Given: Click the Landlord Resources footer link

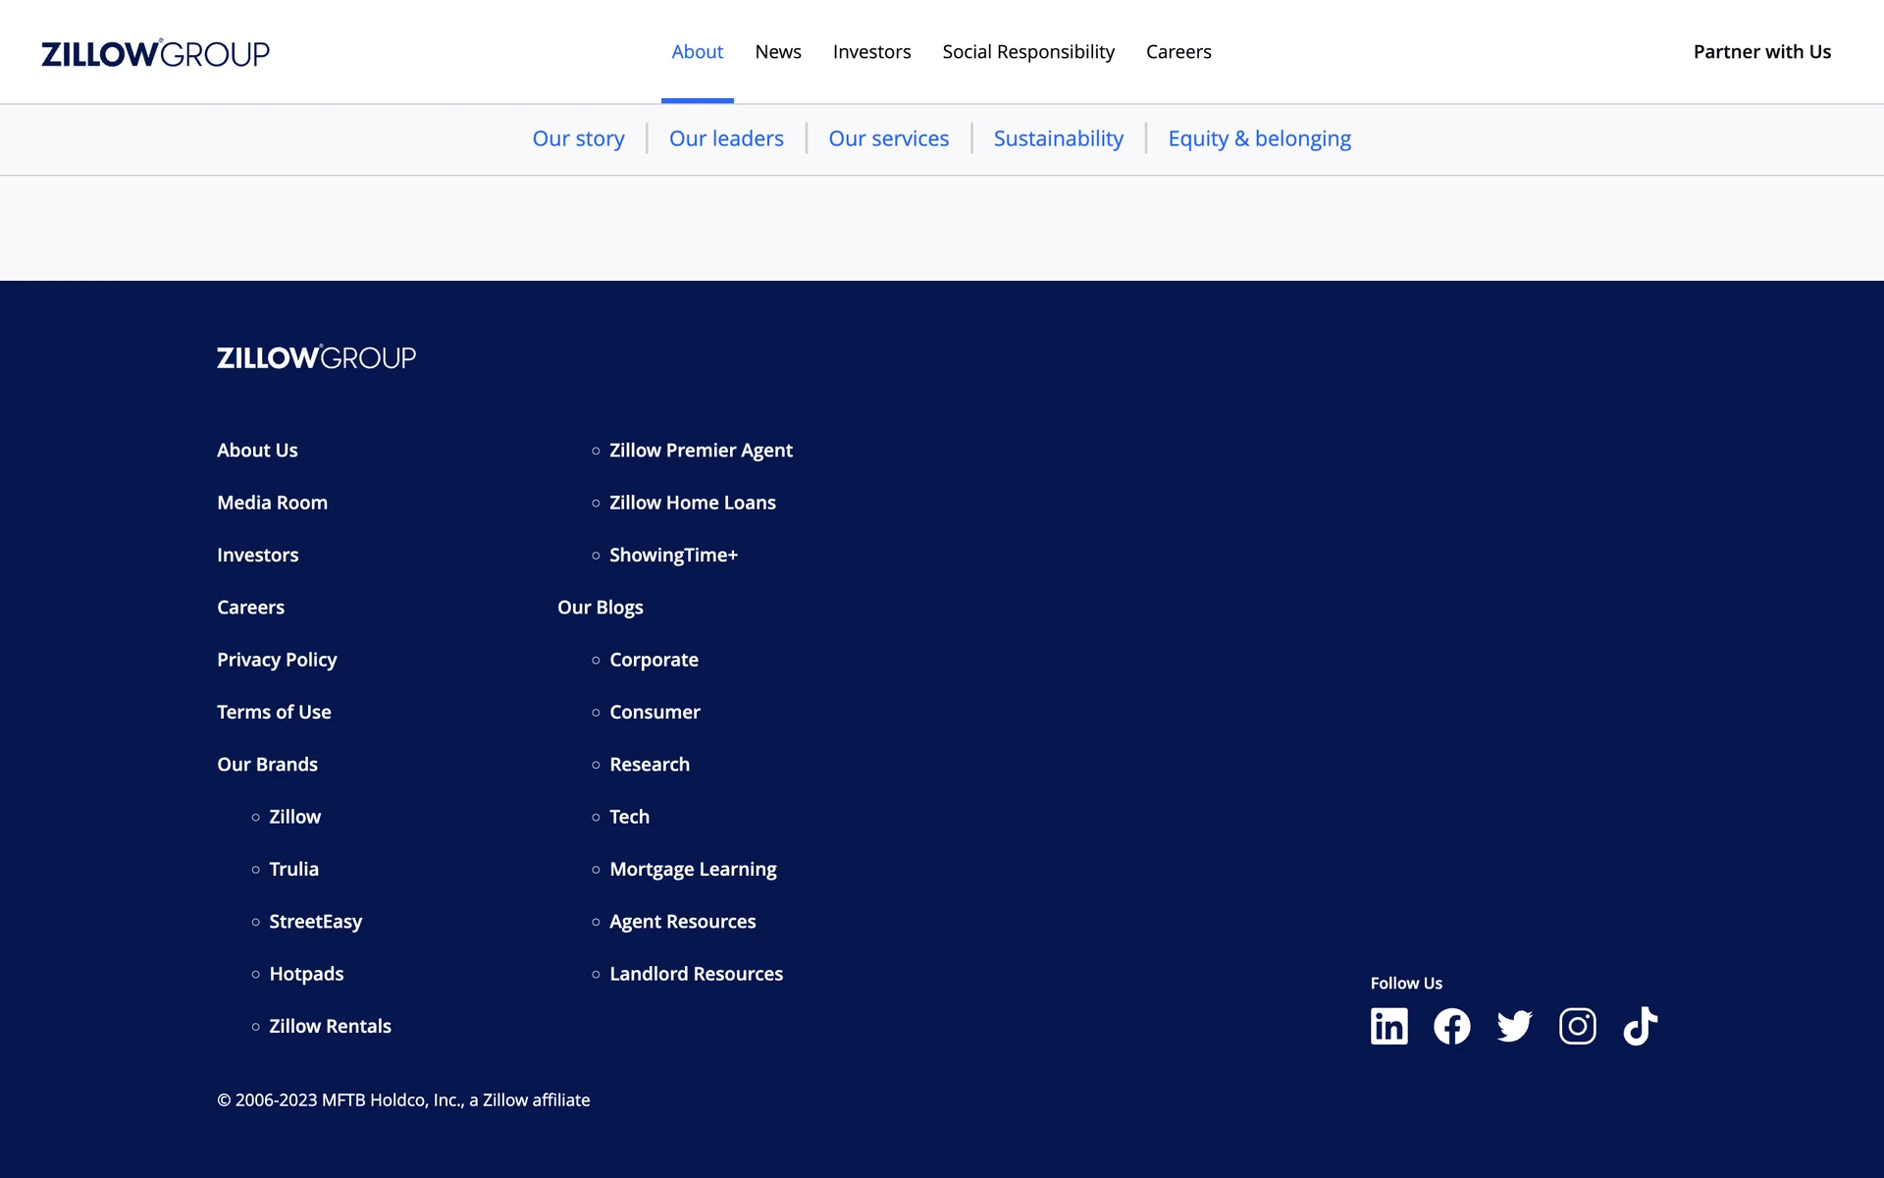Looking at the screenshot, I should point(696,974).
